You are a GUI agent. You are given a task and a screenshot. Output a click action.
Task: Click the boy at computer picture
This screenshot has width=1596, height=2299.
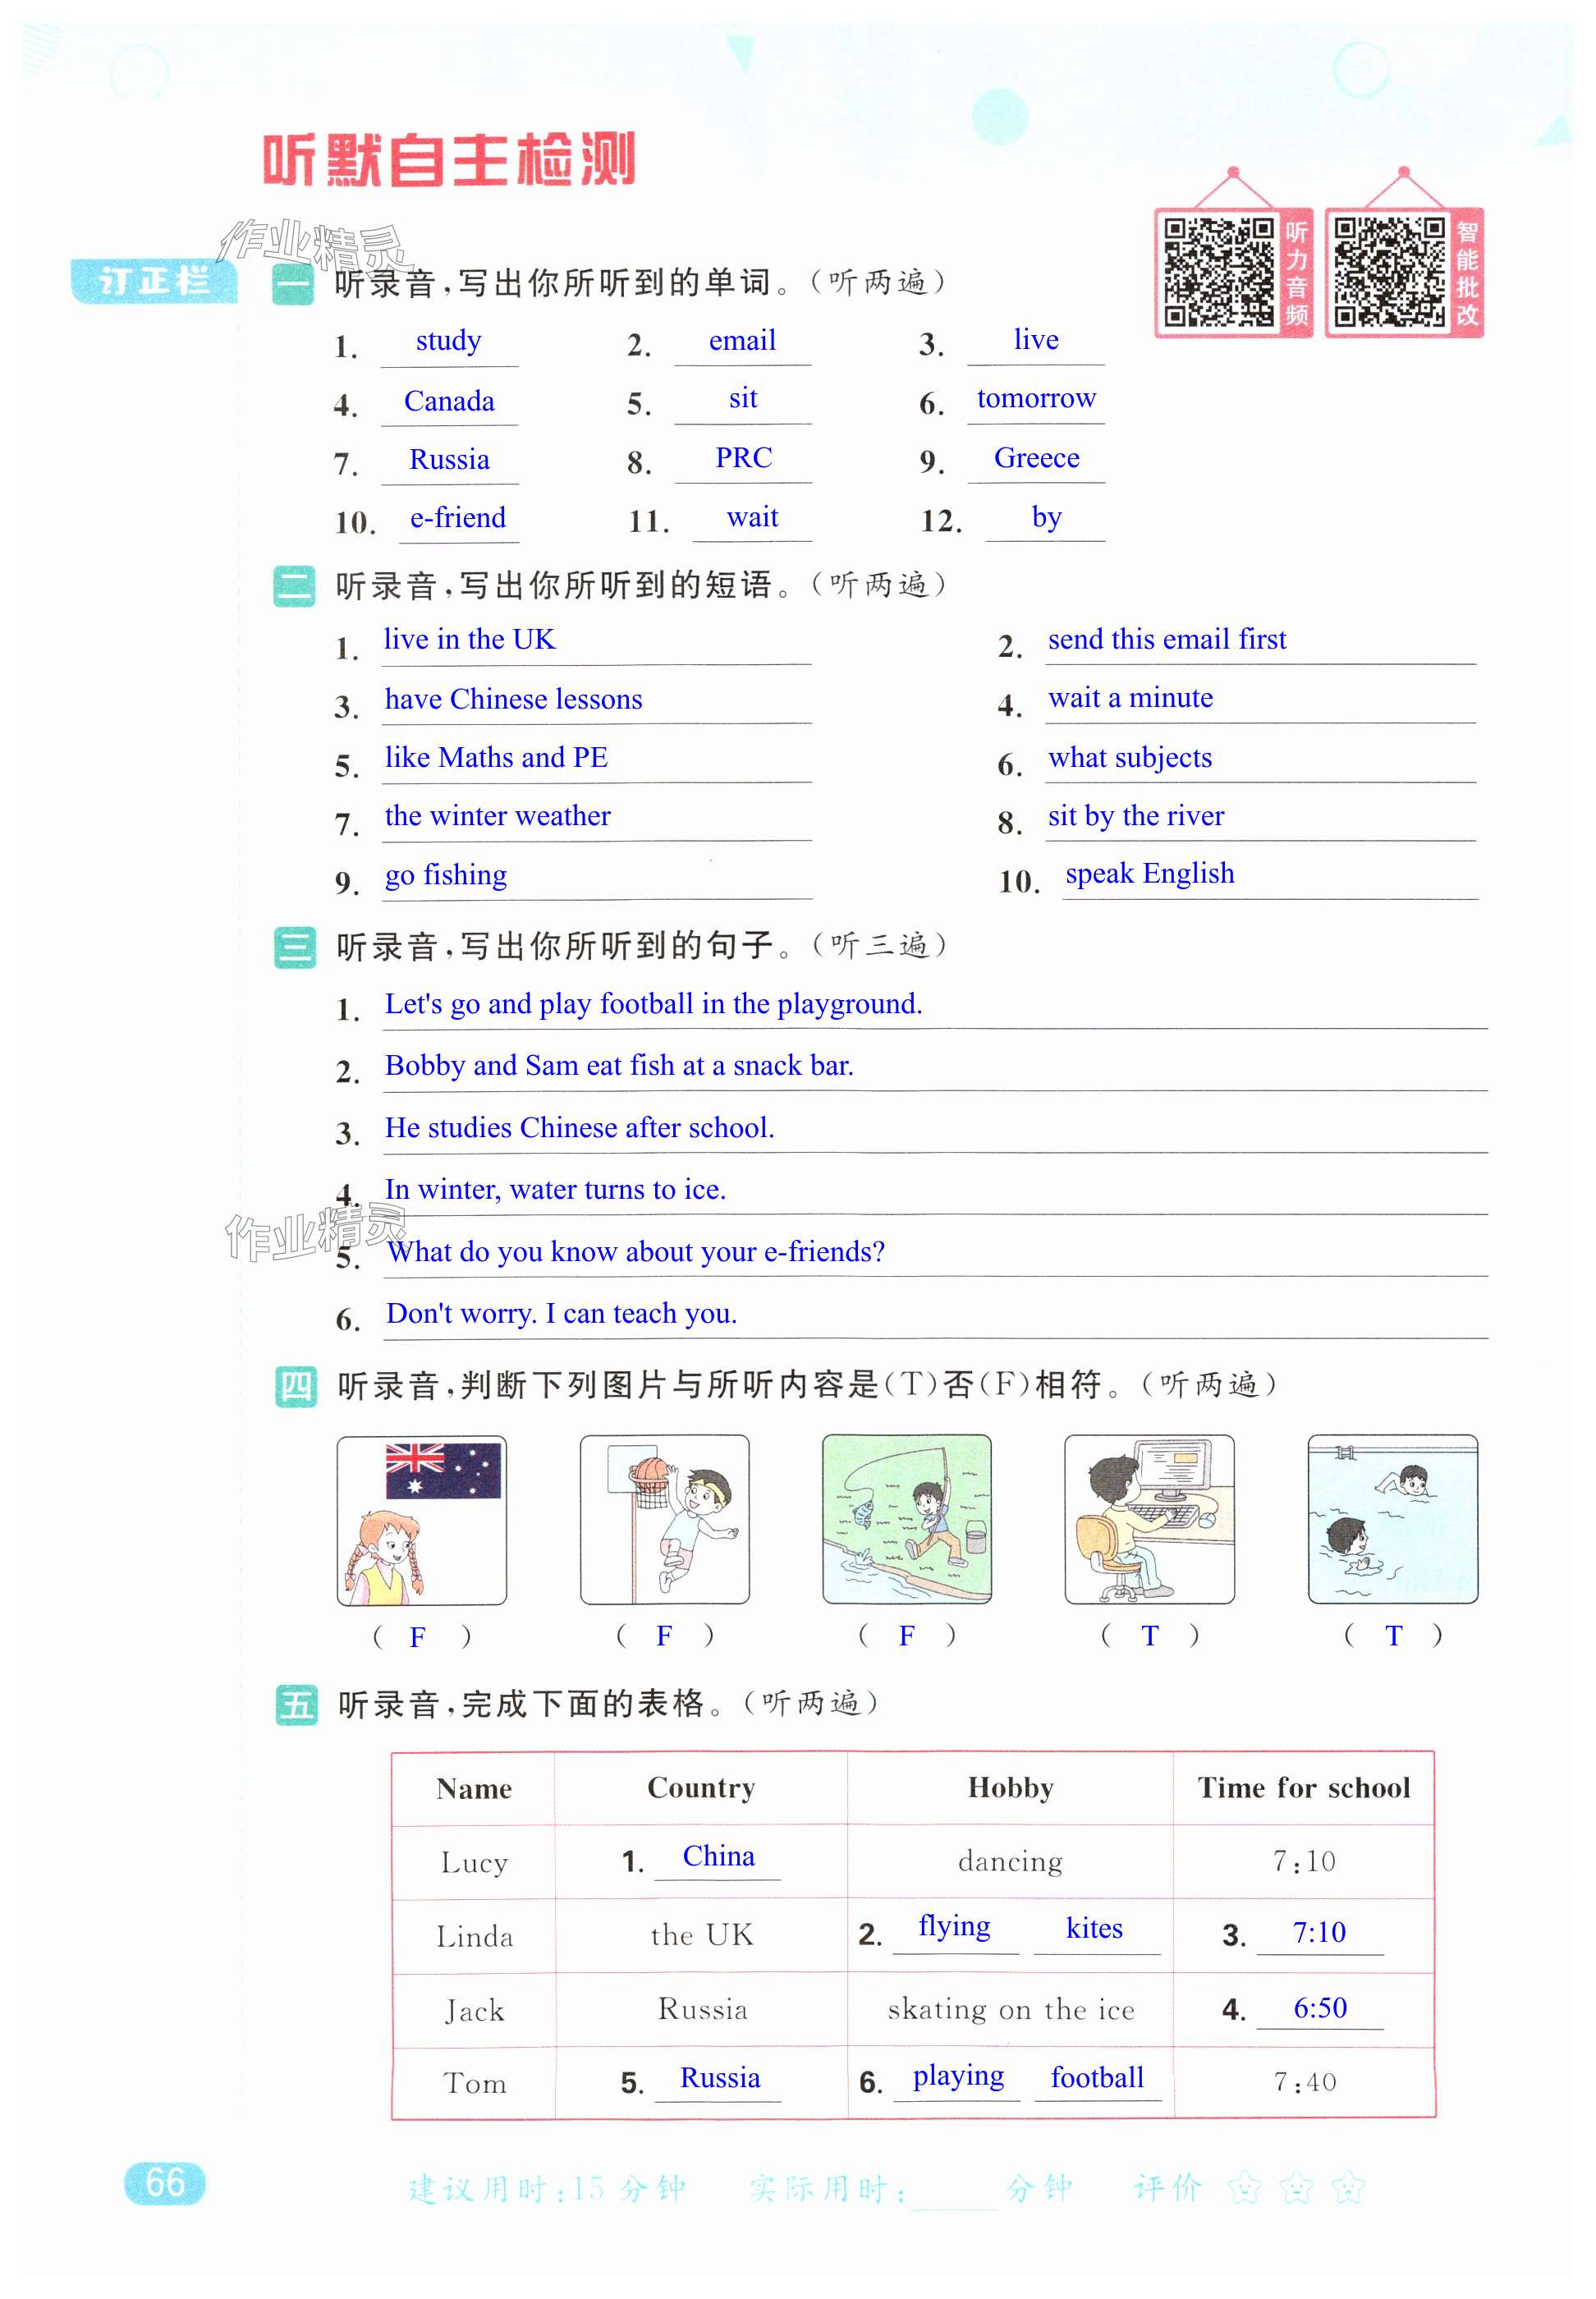(1149, 1519)
